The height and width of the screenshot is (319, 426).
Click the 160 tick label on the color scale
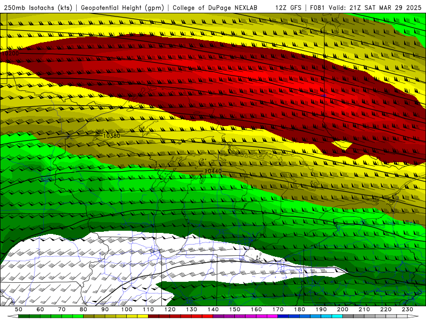tap(256, 309)
